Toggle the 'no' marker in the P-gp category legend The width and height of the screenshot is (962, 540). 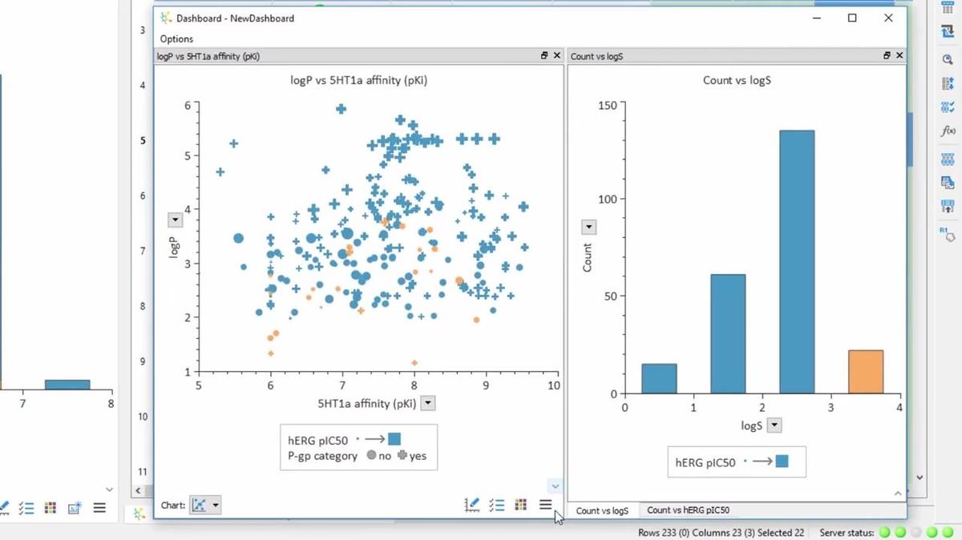click(372, 456)
